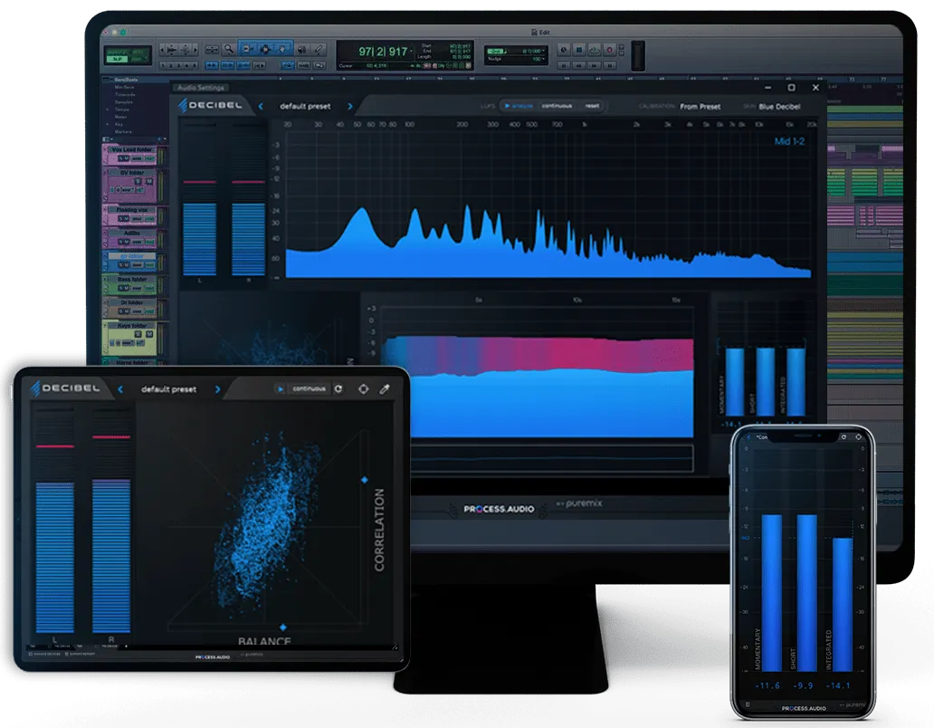The image size is (934, 728).
Task: Tap the circular reset icon on the phone
Action: [843, 436]
